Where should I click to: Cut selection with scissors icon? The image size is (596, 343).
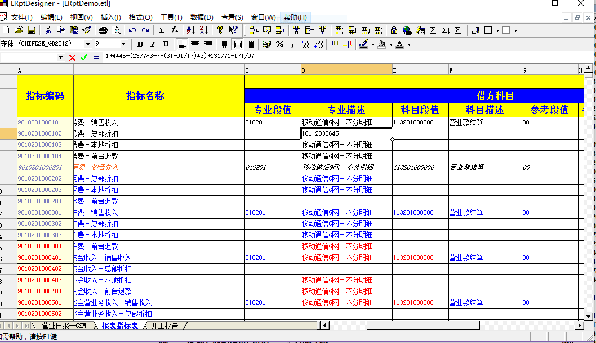48,30
